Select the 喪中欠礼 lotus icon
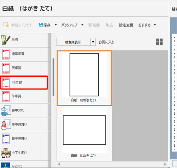Image resolution: width=177 pixels, height=168 pixels. (6, 110)
